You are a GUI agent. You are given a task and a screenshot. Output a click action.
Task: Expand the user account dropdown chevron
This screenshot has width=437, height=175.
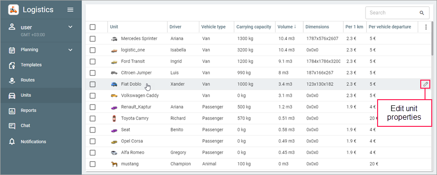70,27
